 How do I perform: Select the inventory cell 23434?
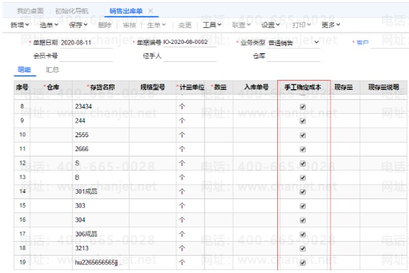tap(101, 107)
